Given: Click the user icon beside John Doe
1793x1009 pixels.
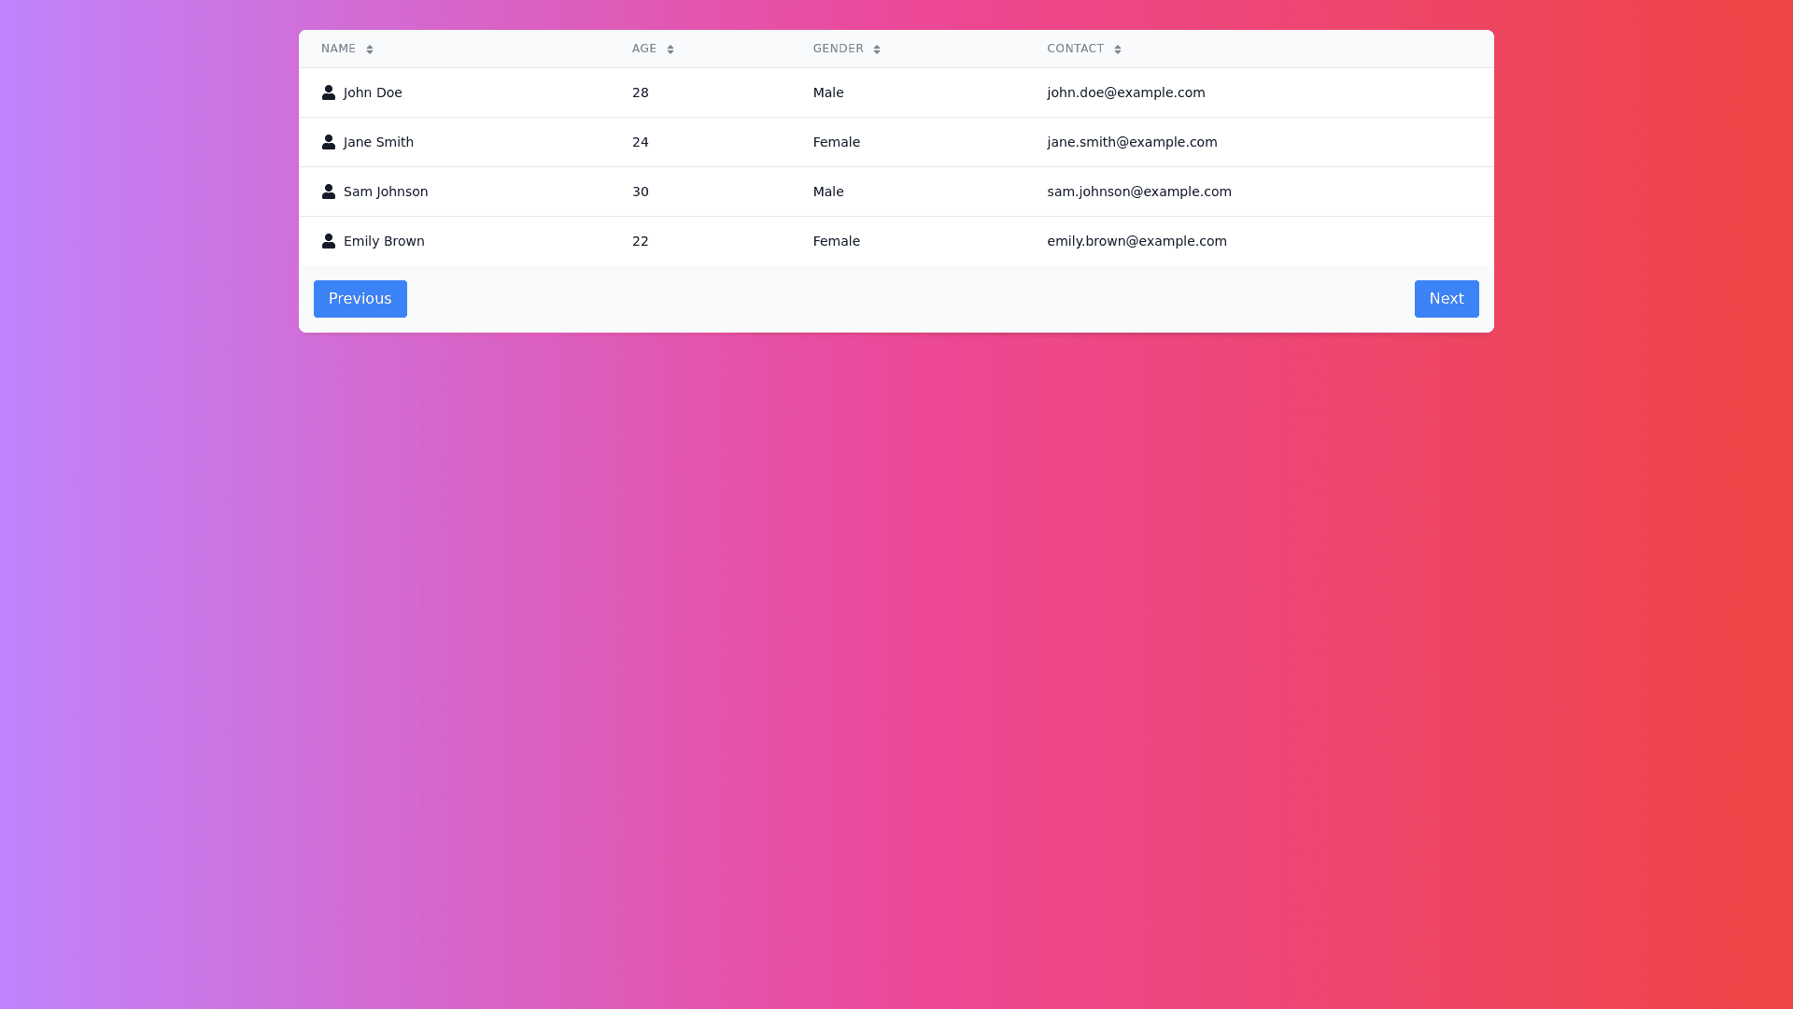Looking at the screenshot, I should 329,92.
